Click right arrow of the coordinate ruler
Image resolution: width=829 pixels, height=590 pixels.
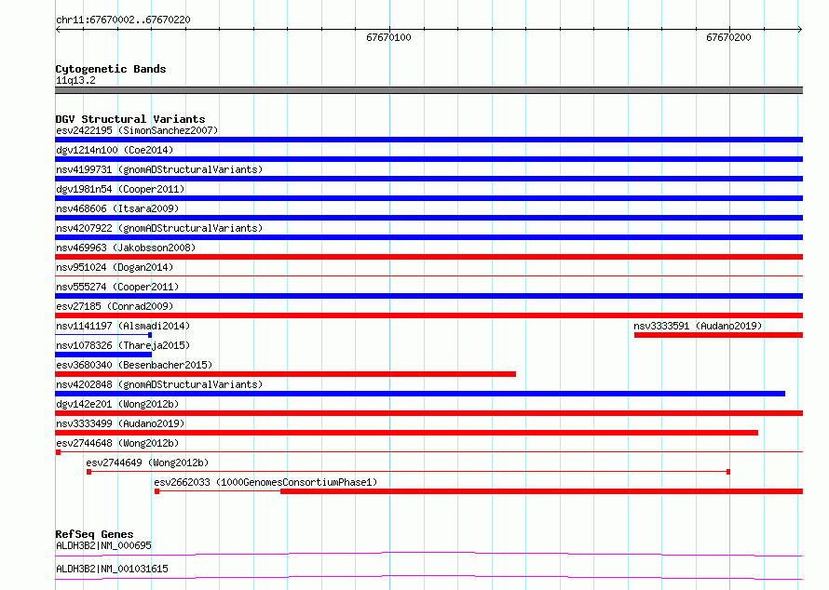click(800, 29)
